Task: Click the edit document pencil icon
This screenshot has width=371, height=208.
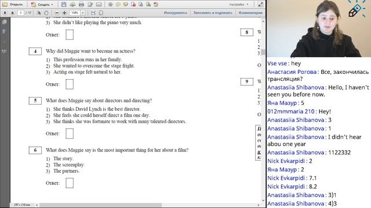Action: [90, 4]
